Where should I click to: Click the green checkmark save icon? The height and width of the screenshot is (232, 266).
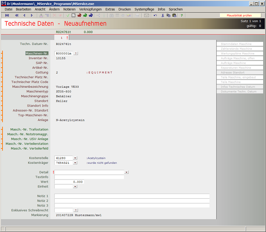click(68, 15)
